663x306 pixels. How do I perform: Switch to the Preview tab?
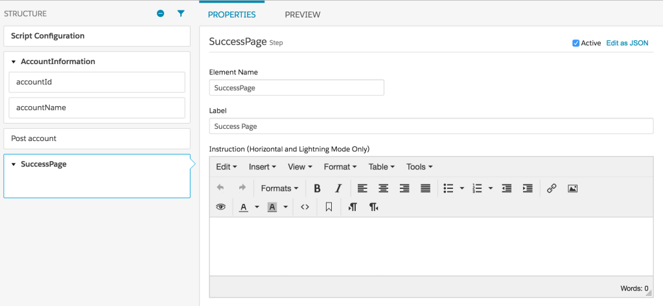pyautogui.click(x=302, y=14)
